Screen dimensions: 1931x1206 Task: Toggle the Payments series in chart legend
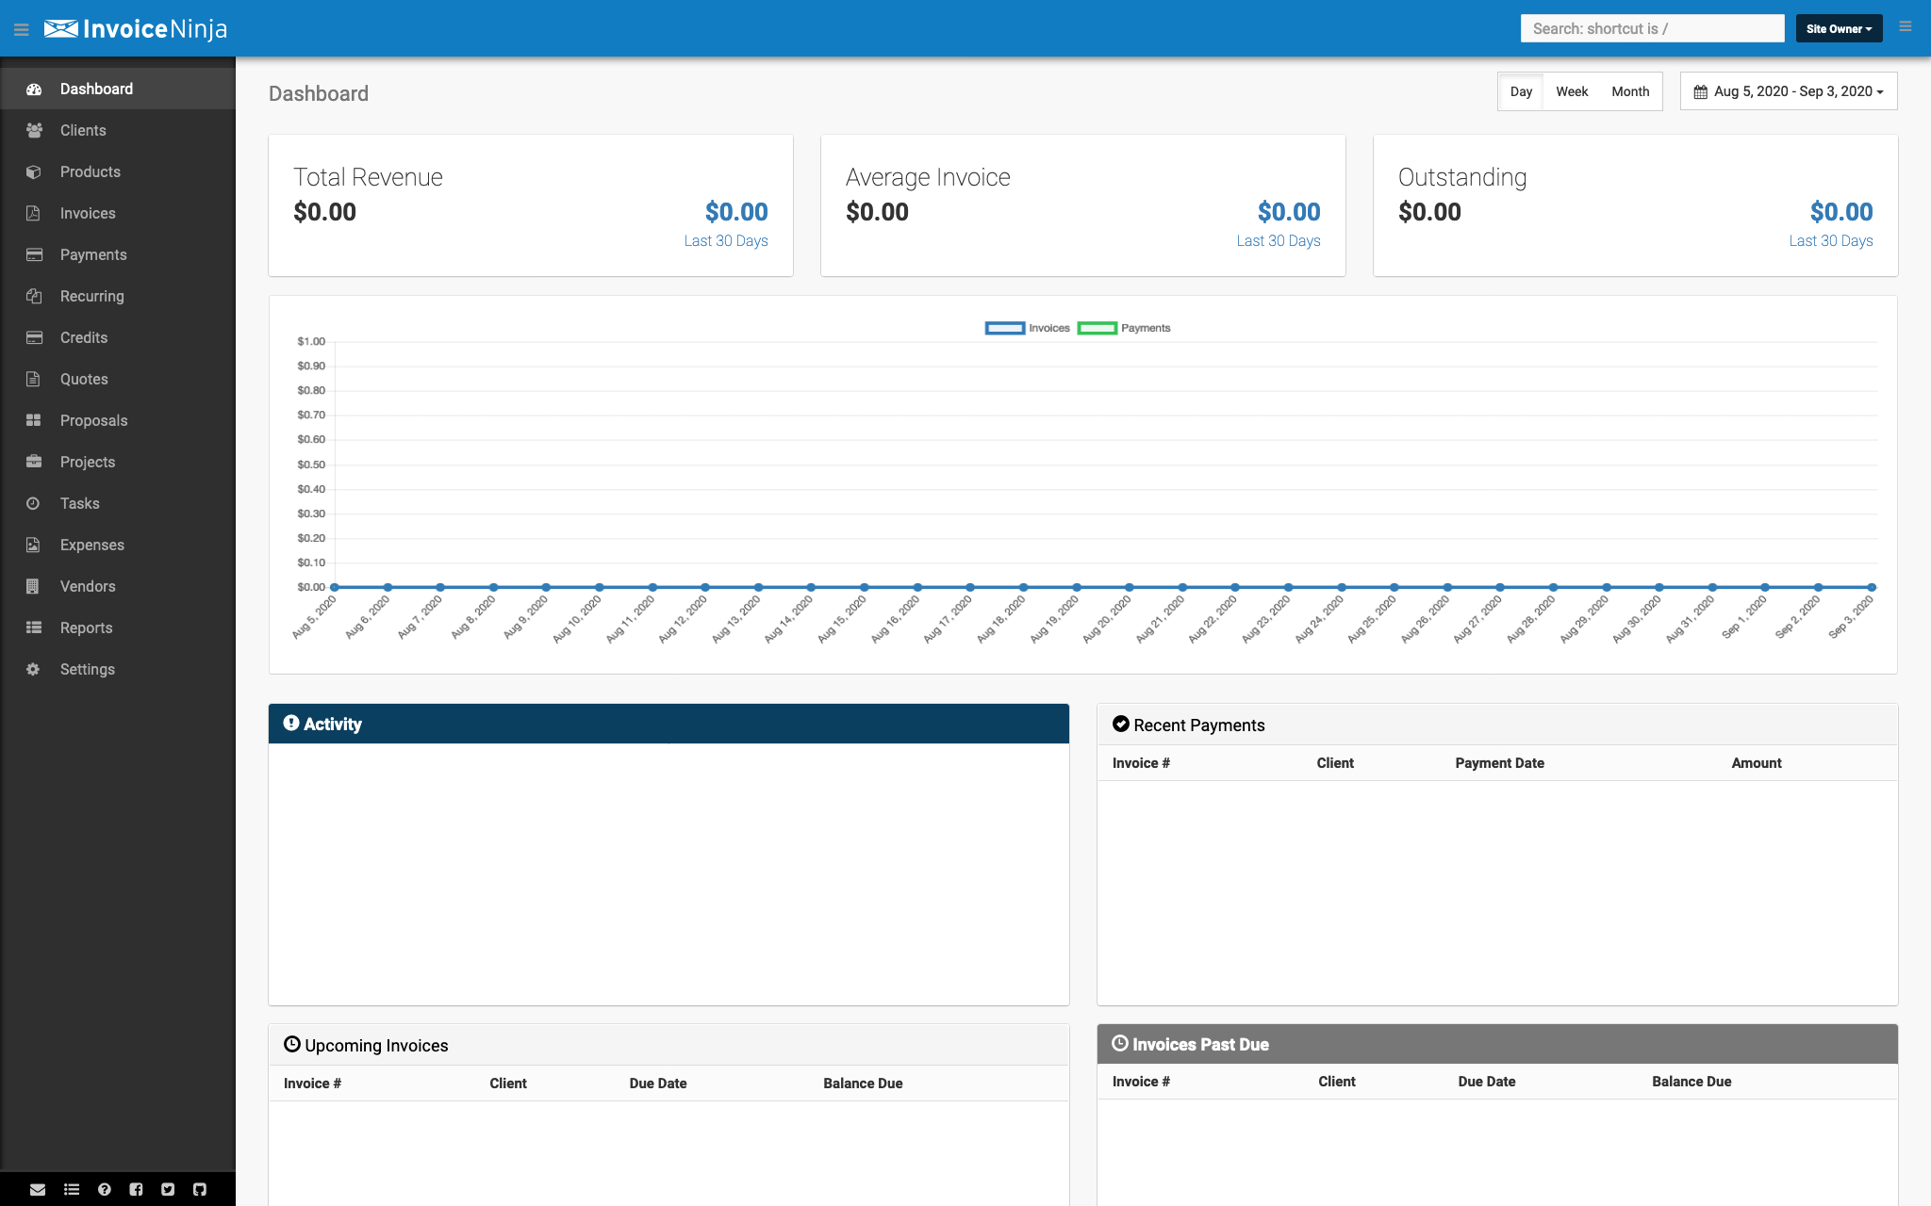[1123, 328]
